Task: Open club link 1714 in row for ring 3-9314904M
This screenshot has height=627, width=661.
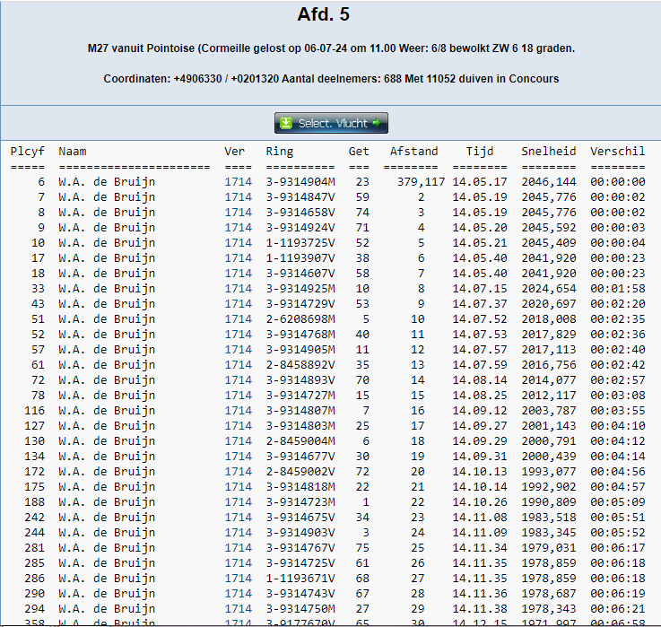Action: click(239, 182)
